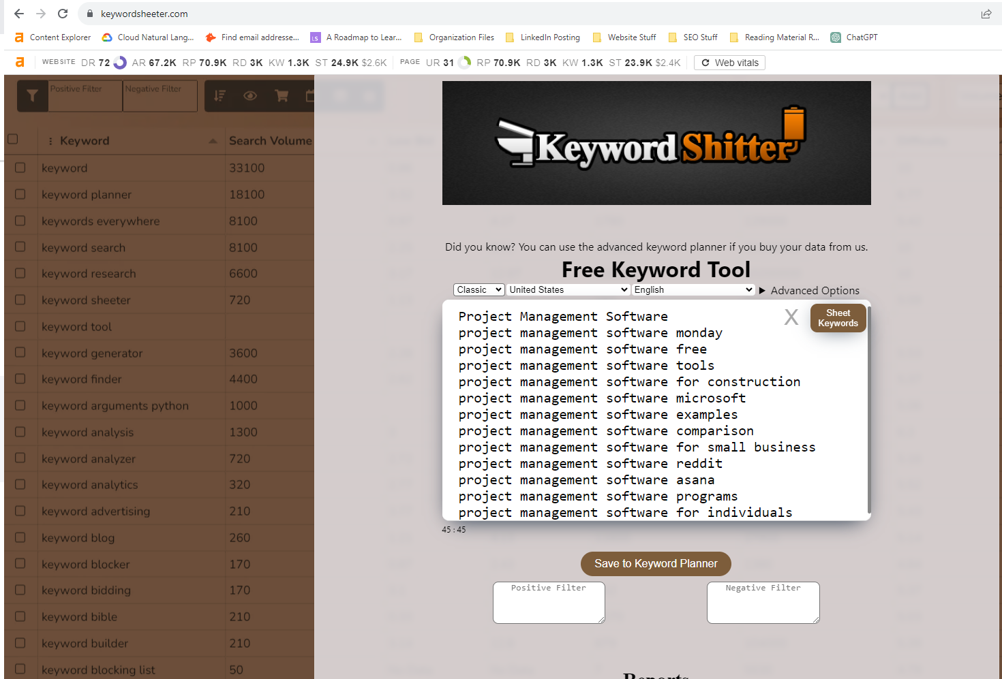Click the Negative Filter box in table toolbar
The image size is (1002, 679).
[x=160, y=96]
